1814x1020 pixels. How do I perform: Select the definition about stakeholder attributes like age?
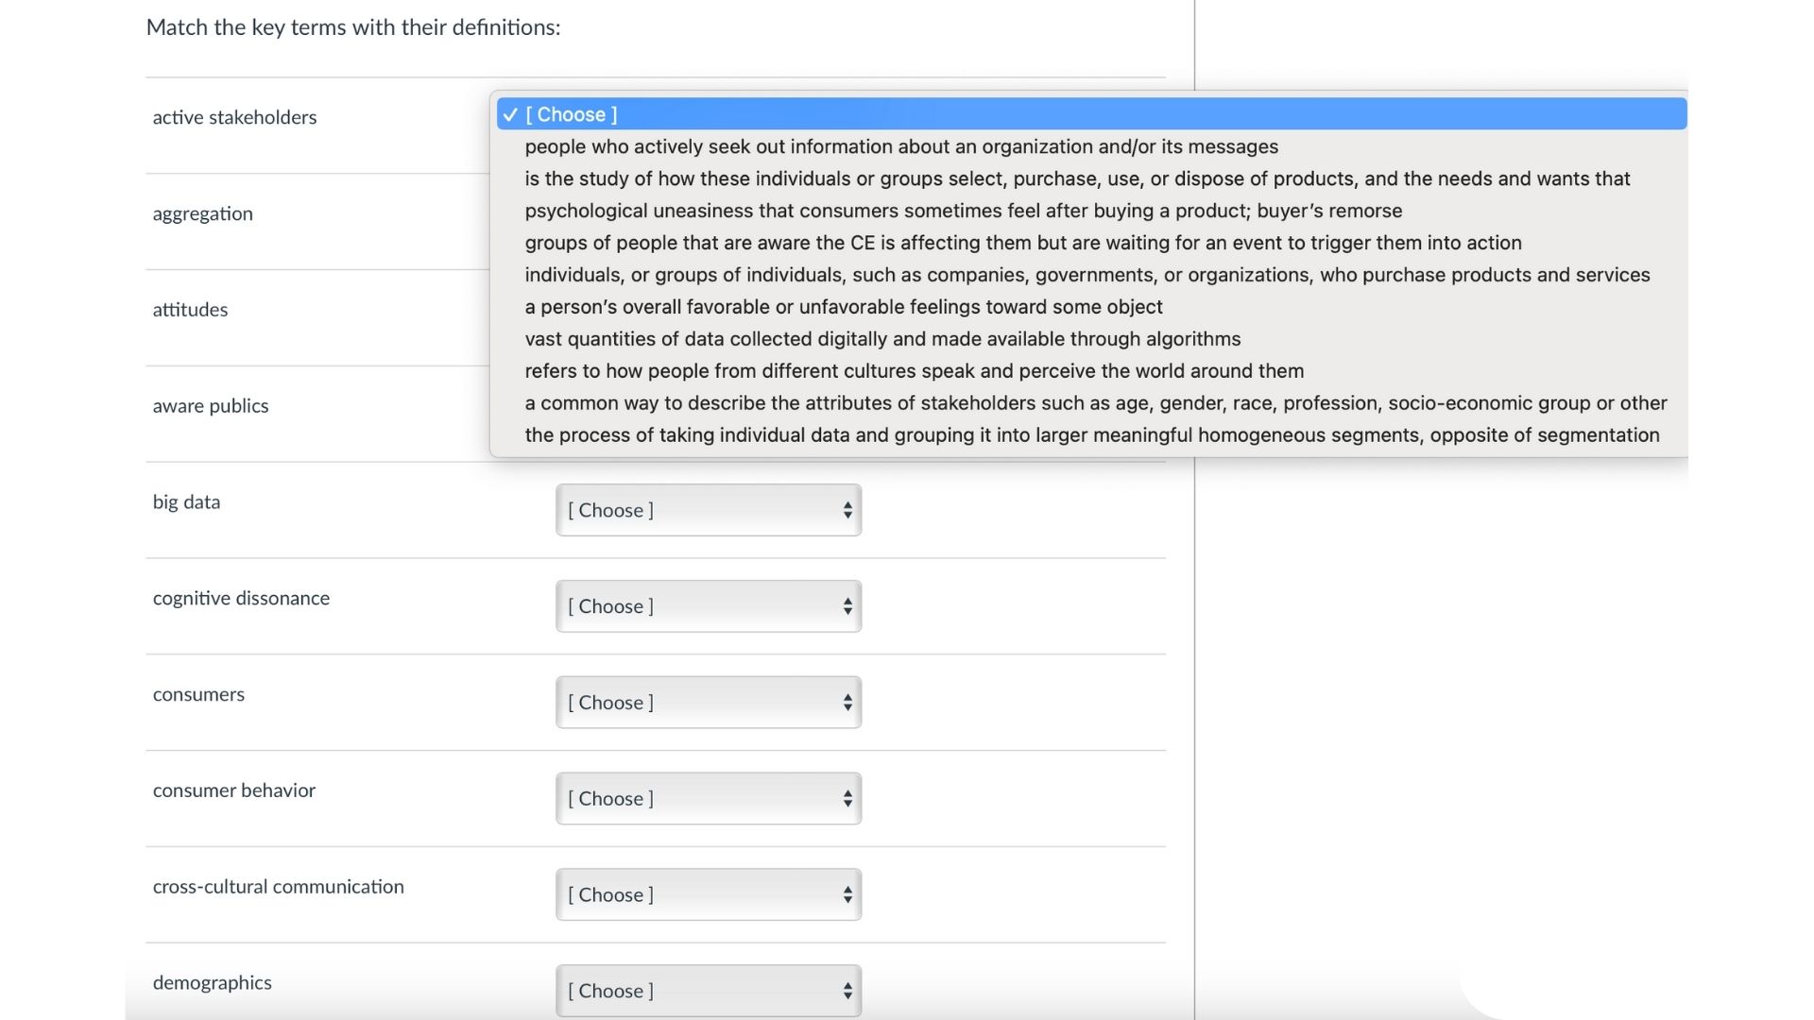click(x=1095, y=402)
